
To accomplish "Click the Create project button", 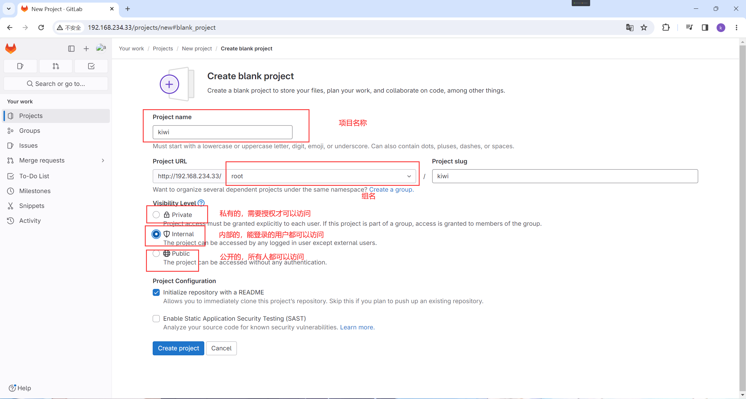I will click(178, 348).
